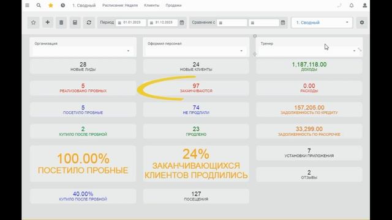Open the 100.00% Посетило пробные card

[x=83, y=164]
